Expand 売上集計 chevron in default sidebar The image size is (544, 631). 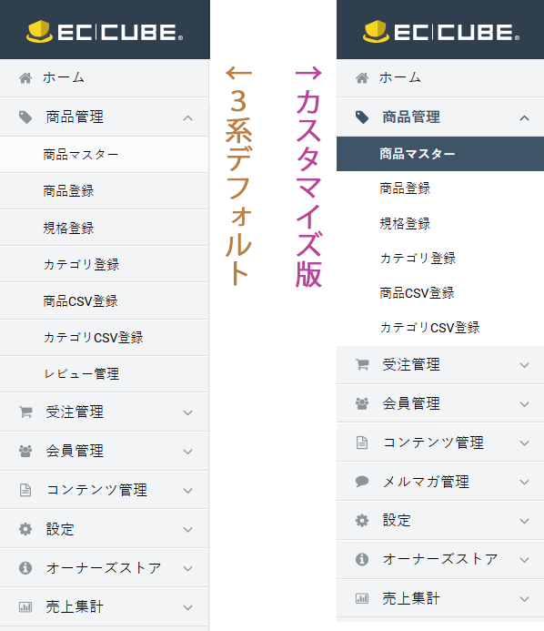pyautogui.click(x=187, y=607)
